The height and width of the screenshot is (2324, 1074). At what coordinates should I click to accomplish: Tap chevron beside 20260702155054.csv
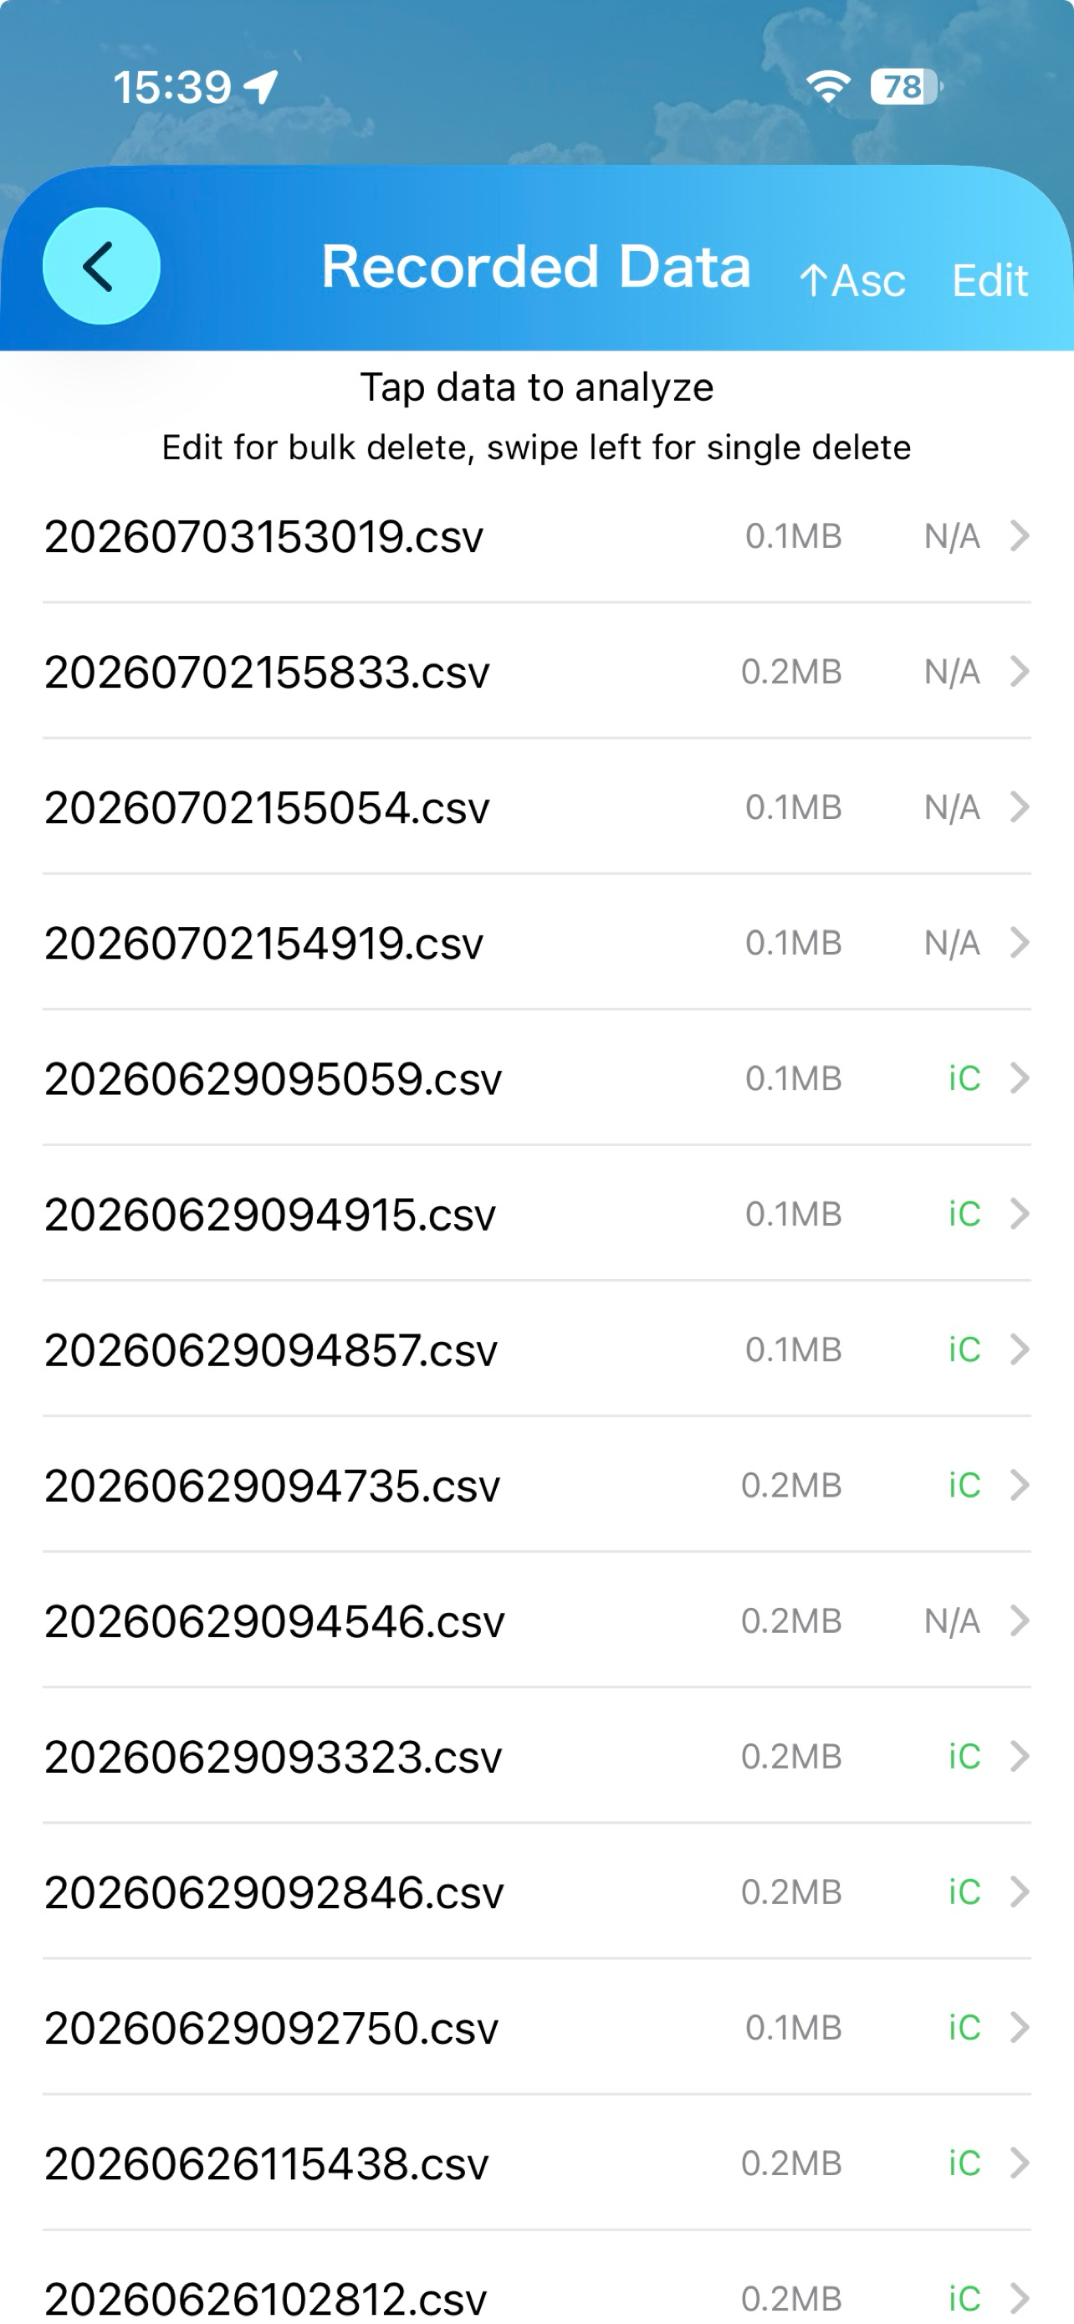(1019, 806)
